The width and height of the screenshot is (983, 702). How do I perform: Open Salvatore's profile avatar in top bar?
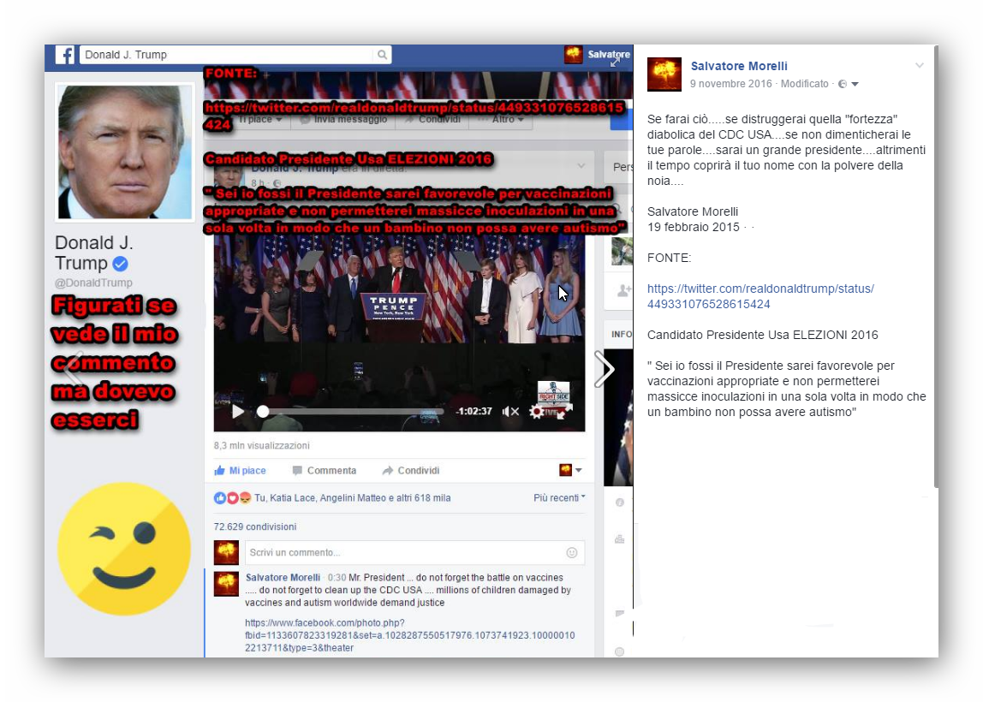[573, 55]
